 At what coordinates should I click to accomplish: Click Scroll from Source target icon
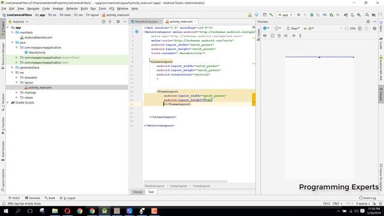click(x=104, y=22)
